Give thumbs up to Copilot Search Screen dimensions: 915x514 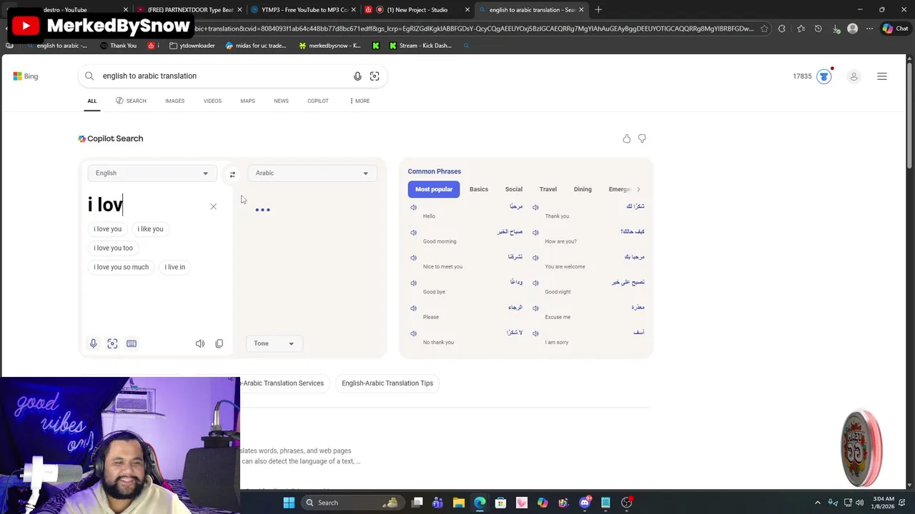(x=627, y=138)
